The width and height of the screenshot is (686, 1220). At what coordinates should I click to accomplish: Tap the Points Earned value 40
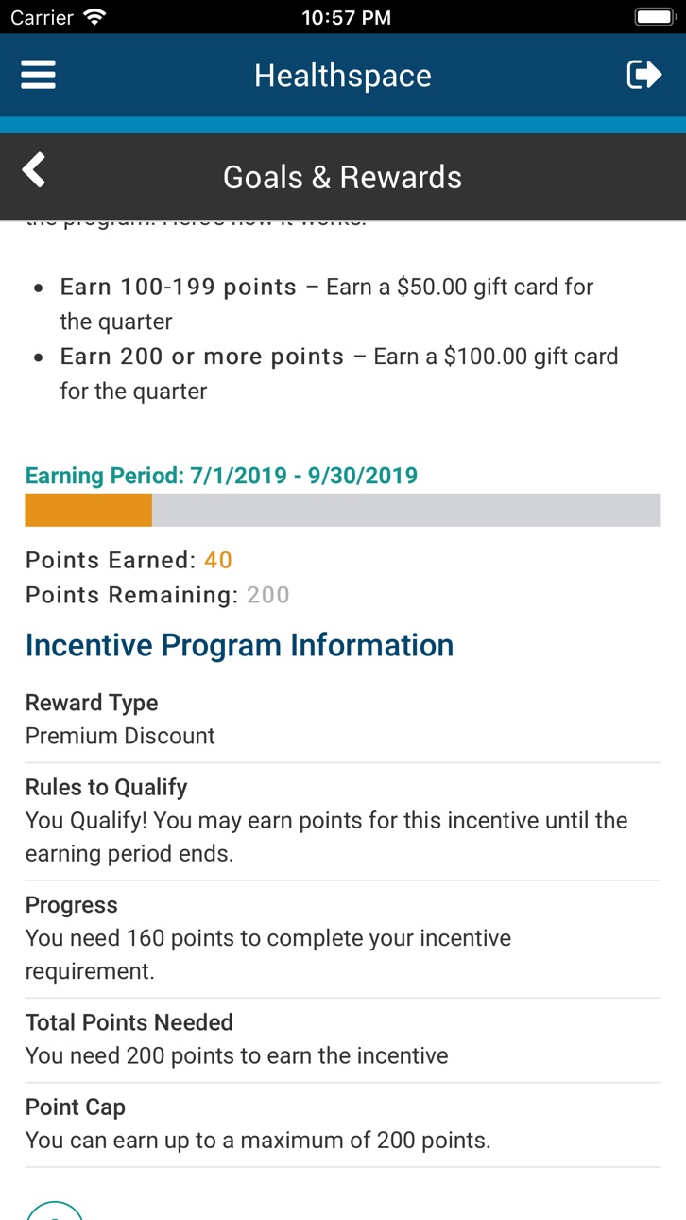click(218, 560)
